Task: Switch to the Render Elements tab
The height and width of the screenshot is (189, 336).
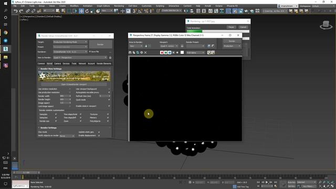Action: (104, 64)
